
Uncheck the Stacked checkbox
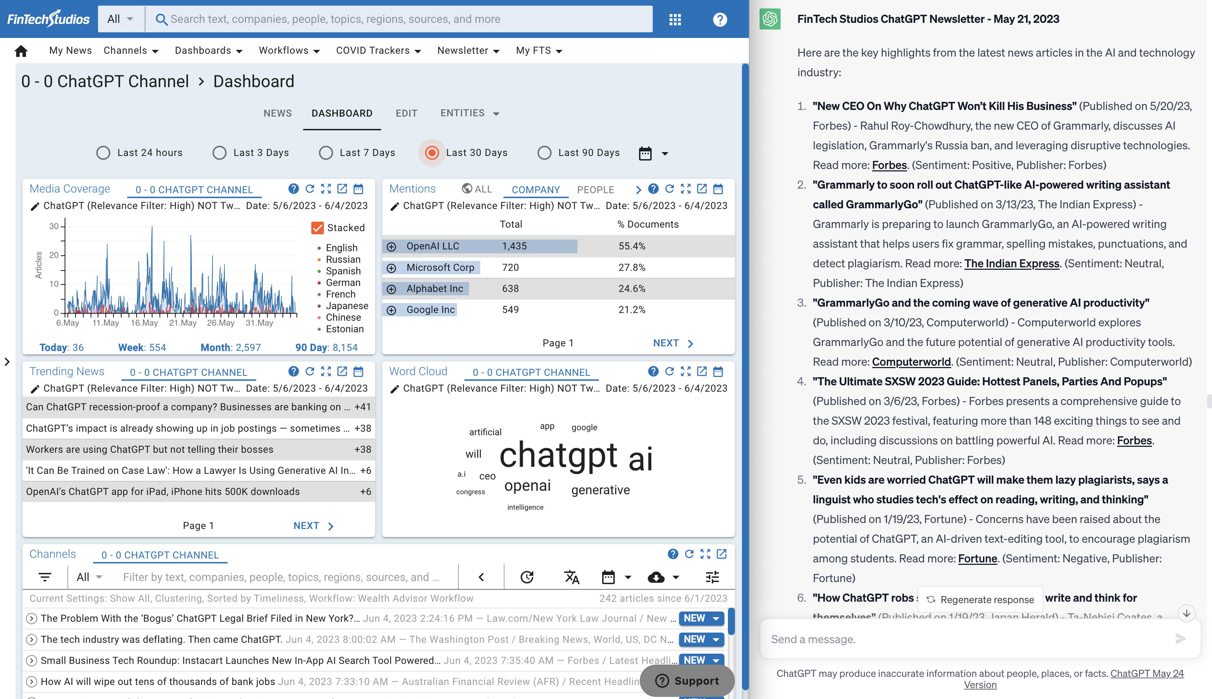(317, 228)
